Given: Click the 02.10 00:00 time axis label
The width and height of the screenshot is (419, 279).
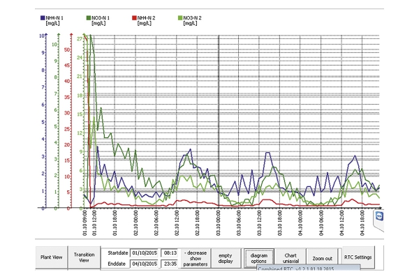Looking at the screenshot, I should pos(135,223).
